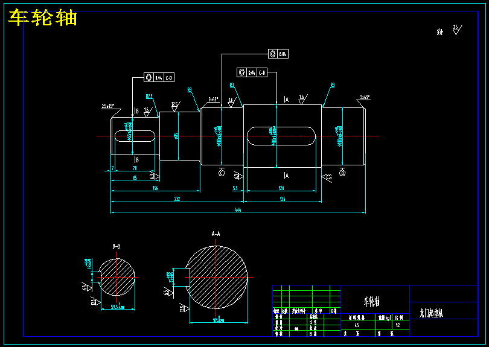Image resolution: width=489 pixels, height=347 pixels.
Task: Select the 12.5 surface roughness symbol on shaft
Action: [176, 106]
